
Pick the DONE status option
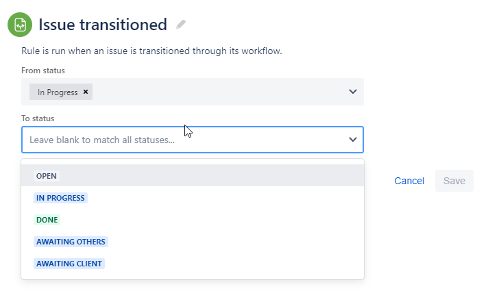(47, 220)
